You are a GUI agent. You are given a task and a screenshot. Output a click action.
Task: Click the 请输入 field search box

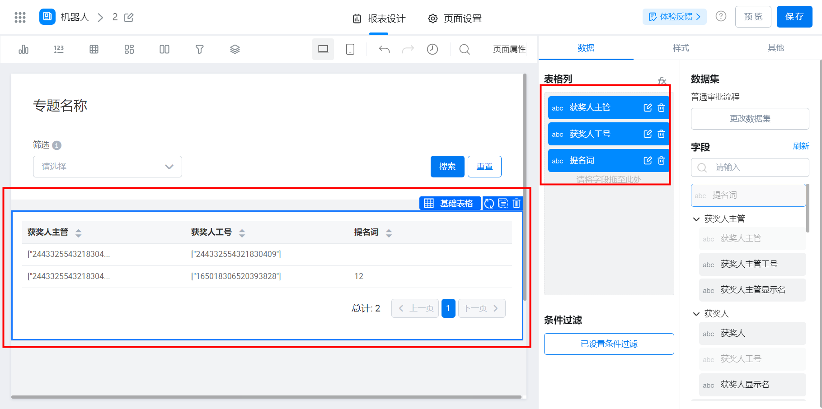point(750,167)
